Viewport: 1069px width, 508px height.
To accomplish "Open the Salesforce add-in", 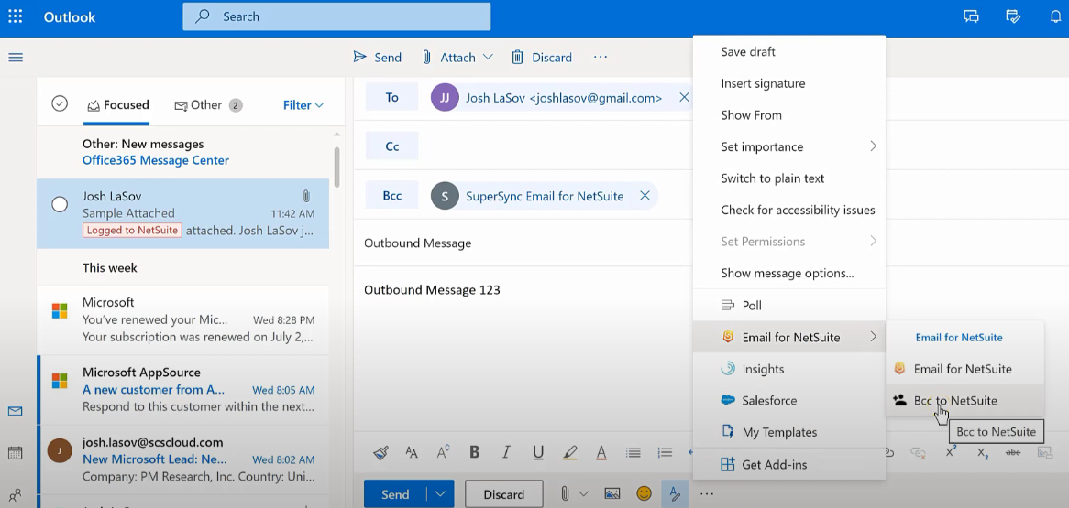I will (x=788, y=400).
